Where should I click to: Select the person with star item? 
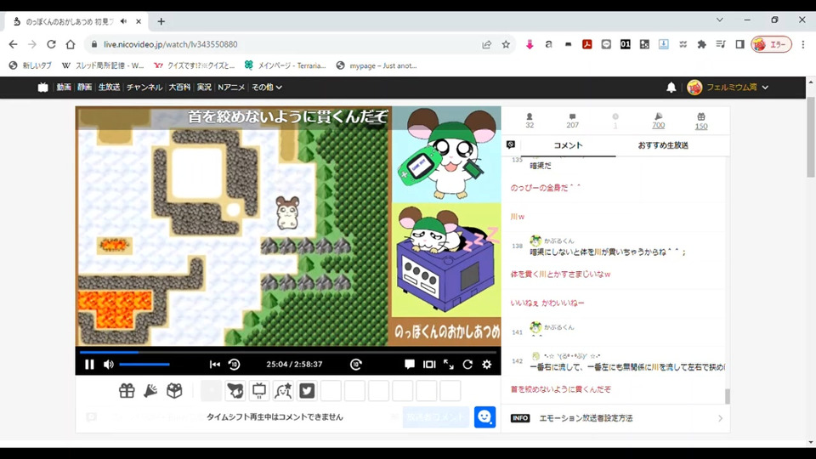(283, 391)
